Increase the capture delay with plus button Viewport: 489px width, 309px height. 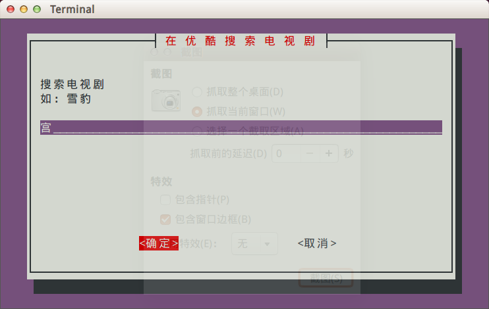329,153
